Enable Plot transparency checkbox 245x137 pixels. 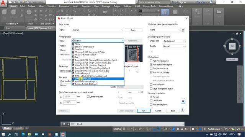click(x=151, y=68)
